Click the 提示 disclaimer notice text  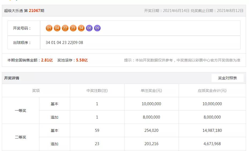click(x=182, y=60)
